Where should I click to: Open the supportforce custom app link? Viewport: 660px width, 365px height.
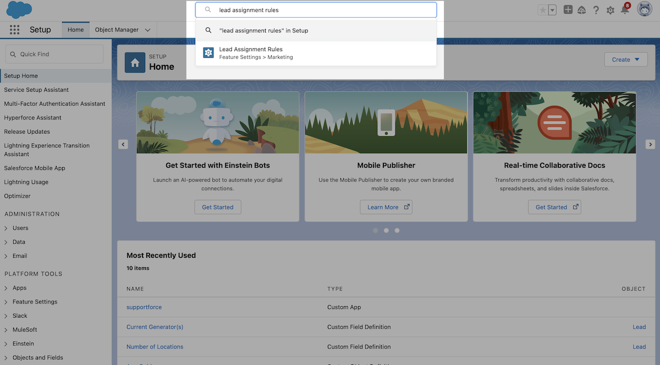coord(144,307)
